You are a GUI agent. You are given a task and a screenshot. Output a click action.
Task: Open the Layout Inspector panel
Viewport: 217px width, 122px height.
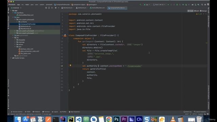point(200,112)
